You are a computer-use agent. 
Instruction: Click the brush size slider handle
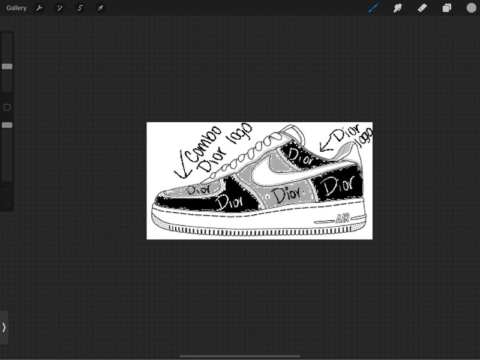(x=7, y=67)
